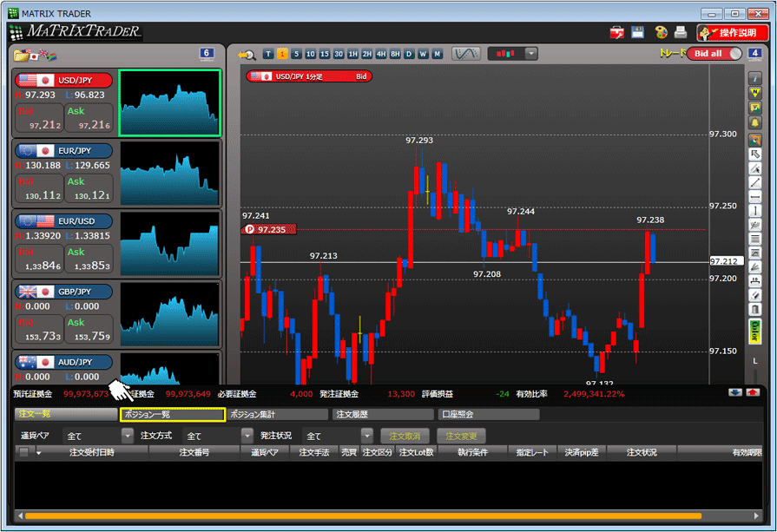Click the EUR/USD mini chart thumbnail
Screen dimensions: 777x532
click(x=169, y=244)
